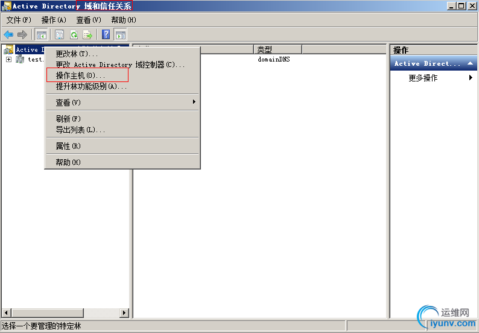Open the 查看(V) submenu in context menu
This screenshot has height=333, width=479.
coord(122,103)
